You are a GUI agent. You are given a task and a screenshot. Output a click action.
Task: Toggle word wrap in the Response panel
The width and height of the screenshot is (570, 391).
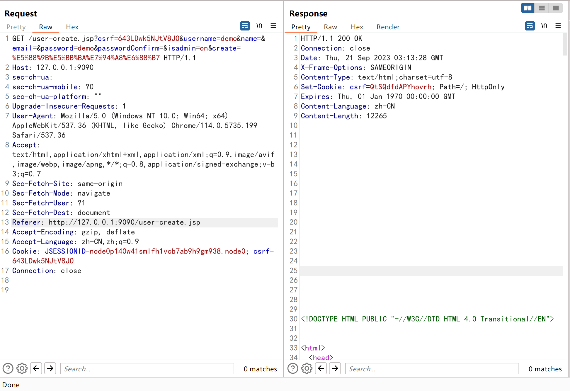pyautogui.click(x=530, y=26)
